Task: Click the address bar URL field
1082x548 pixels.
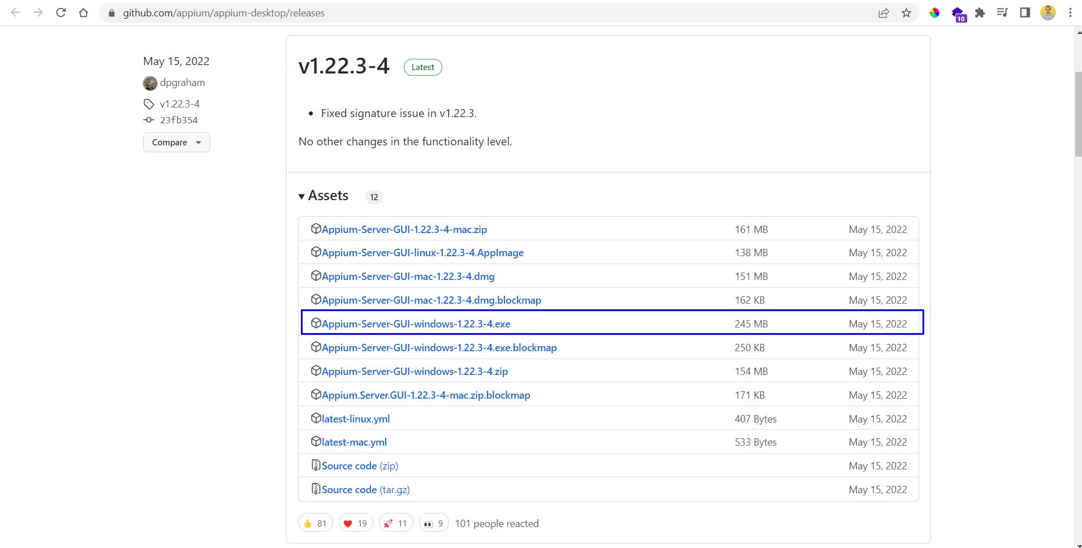Action: click(452, 12)
